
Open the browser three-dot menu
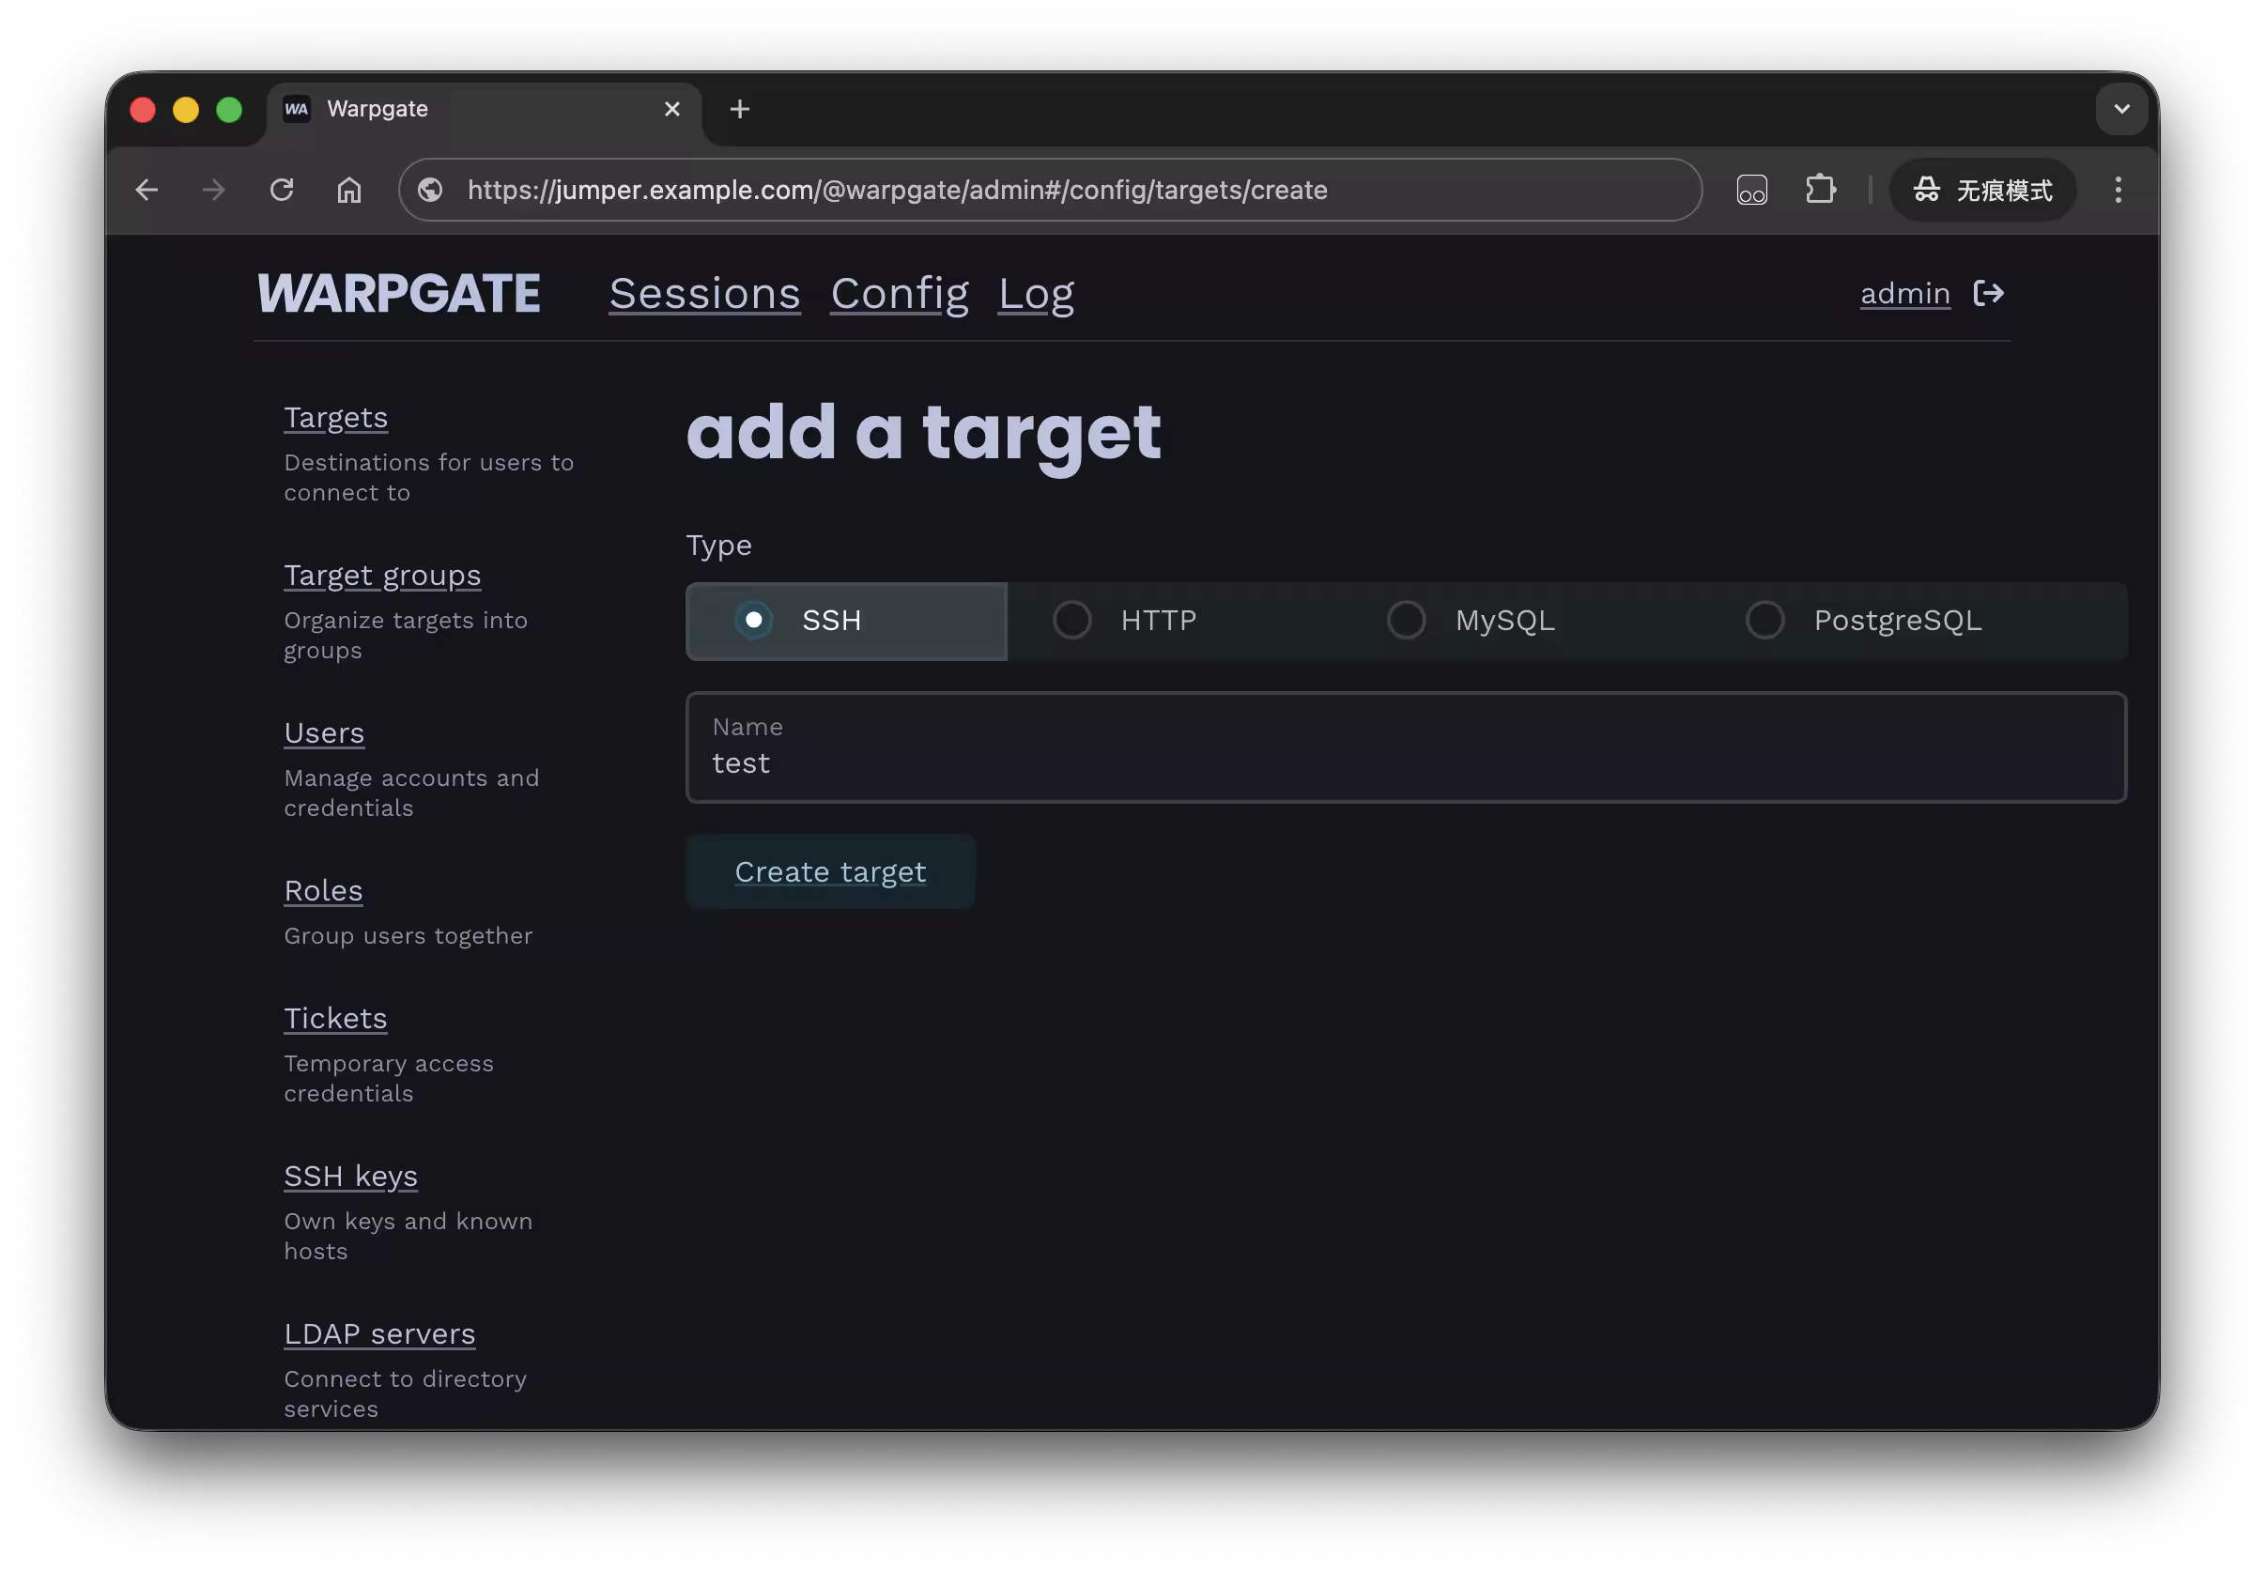[2118, 190]
